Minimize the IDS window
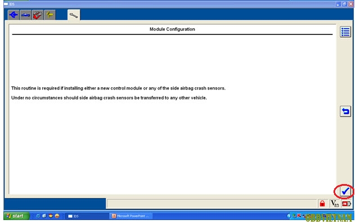356x224 pixels. pos(338,4)
